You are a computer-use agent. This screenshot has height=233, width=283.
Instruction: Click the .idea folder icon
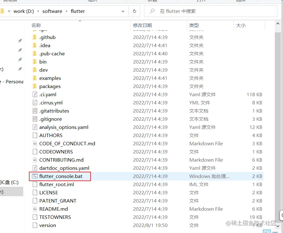point(35,45)
